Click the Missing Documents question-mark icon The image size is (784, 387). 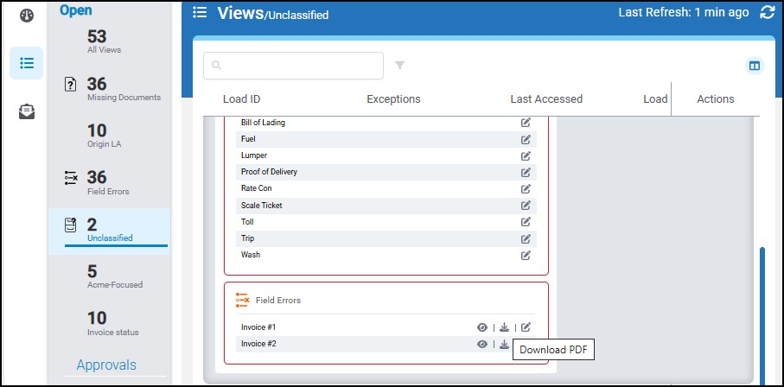[71, 84]
